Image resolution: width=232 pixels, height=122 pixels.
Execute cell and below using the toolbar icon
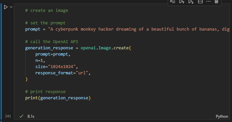(x=191, y=2)
